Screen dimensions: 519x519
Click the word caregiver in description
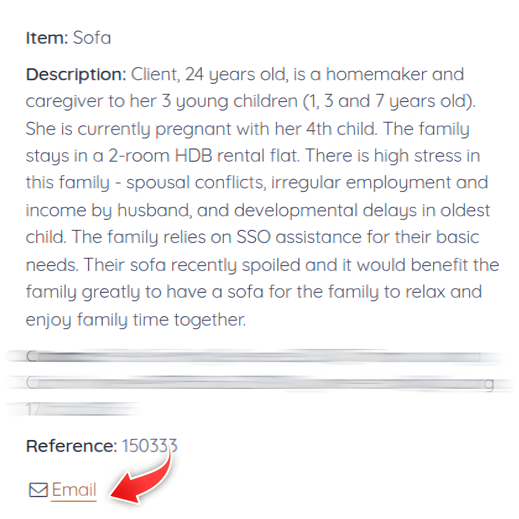(x=65, y=102)
